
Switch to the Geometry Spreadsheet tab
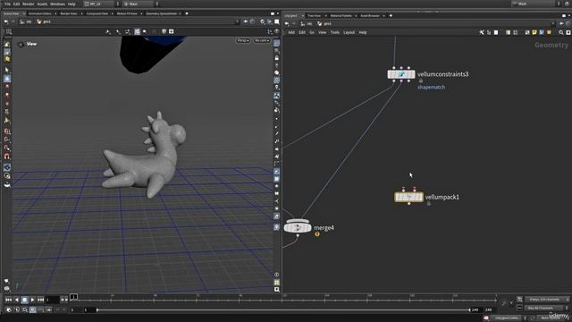(161, 13)
